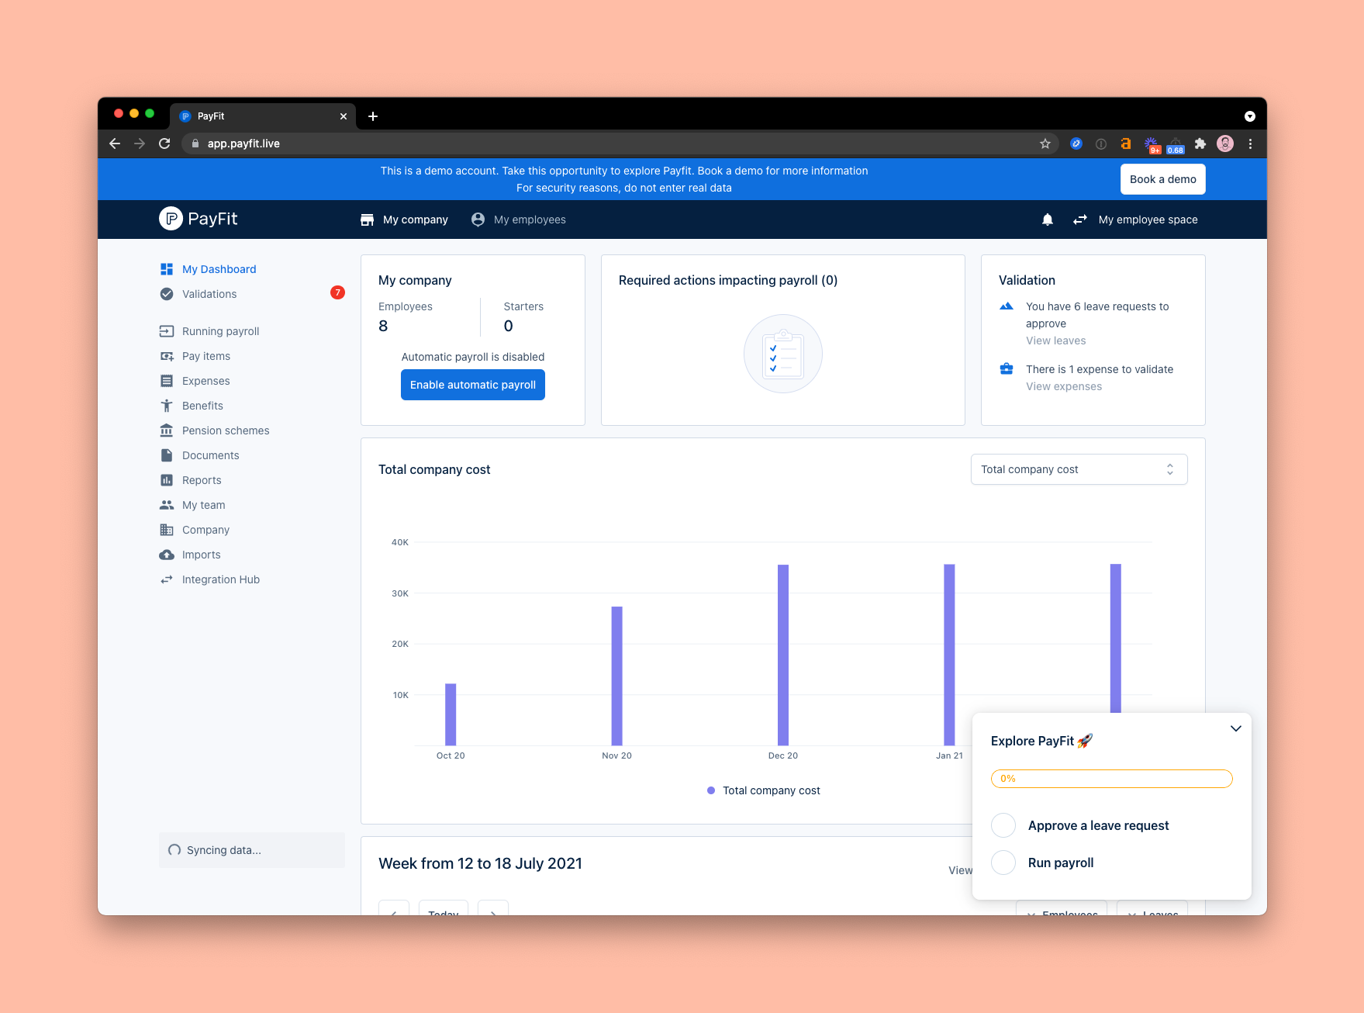Image resolution: width=1364 pixels, height=1013 pixels.
Task: Open Chrome three-dot menu
Action: (1250, 143)
